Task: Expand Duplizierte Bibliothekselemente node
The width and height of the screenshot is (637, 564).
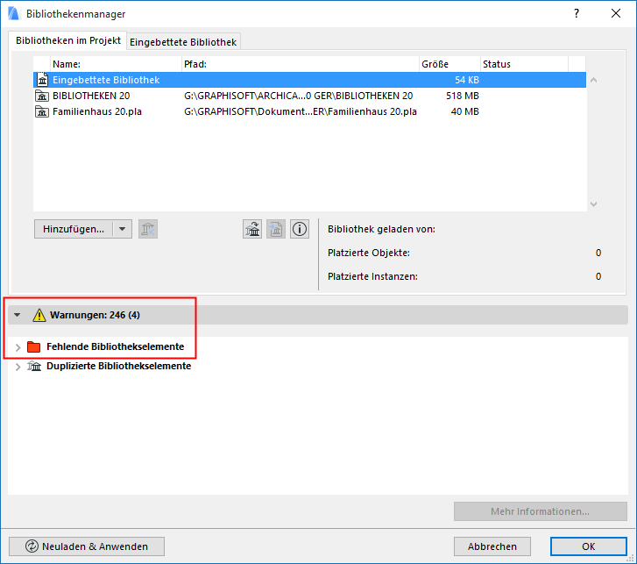Action: [18, 367]
